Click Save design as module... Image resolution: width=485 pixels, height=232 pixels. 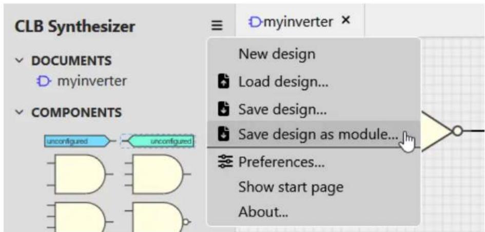click(x=314, y=134)
